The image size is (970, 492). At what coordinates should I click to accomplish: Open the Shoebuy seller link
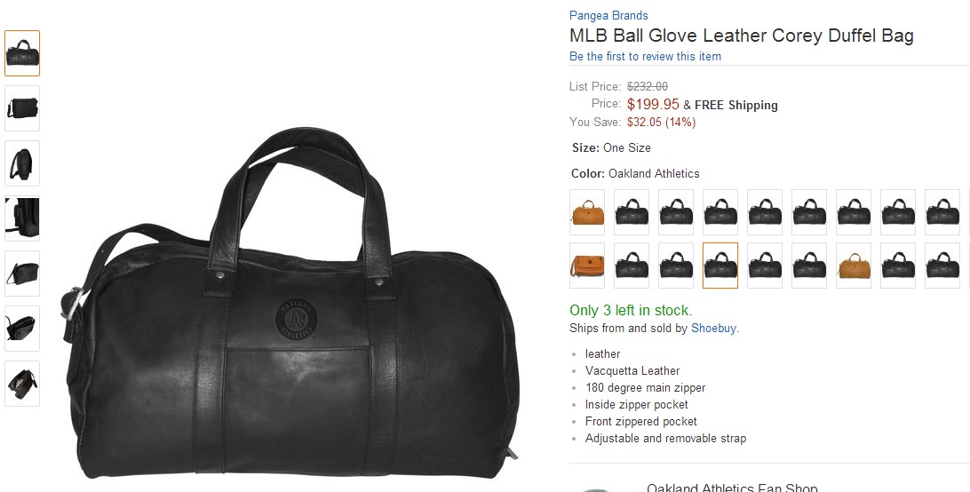coord(713,328)
